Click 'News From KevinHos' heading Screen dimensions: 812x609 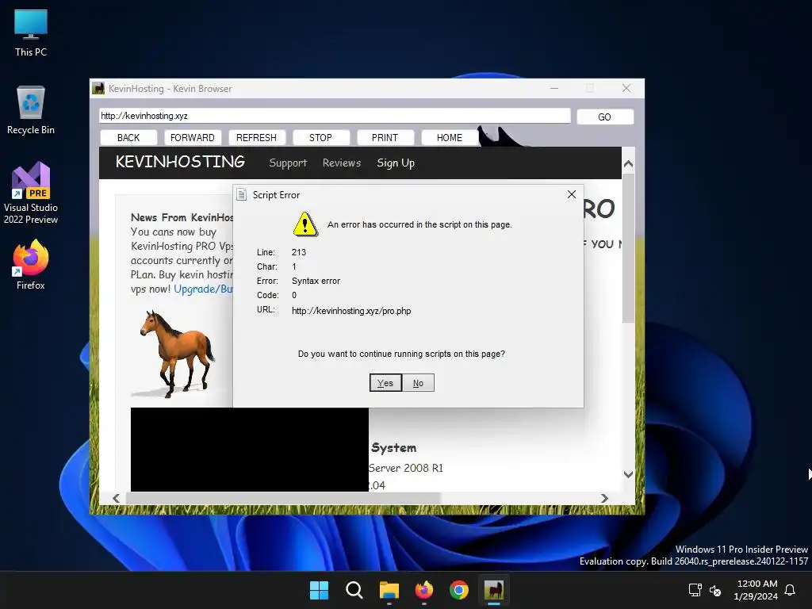[182, 217]
